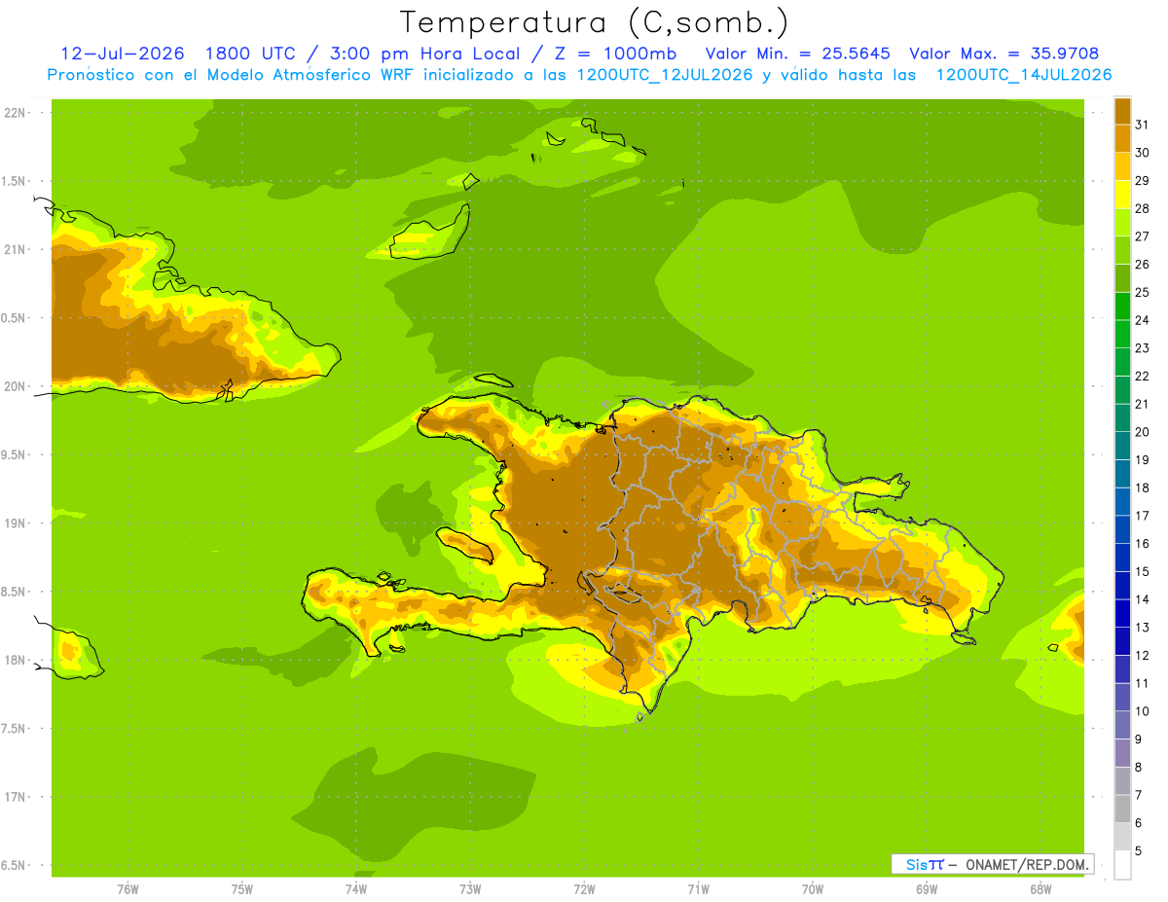
Task: Click the '76W' longitude label
Action: 128,889
